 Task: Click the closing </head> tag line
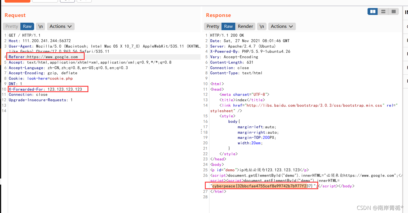218,159
